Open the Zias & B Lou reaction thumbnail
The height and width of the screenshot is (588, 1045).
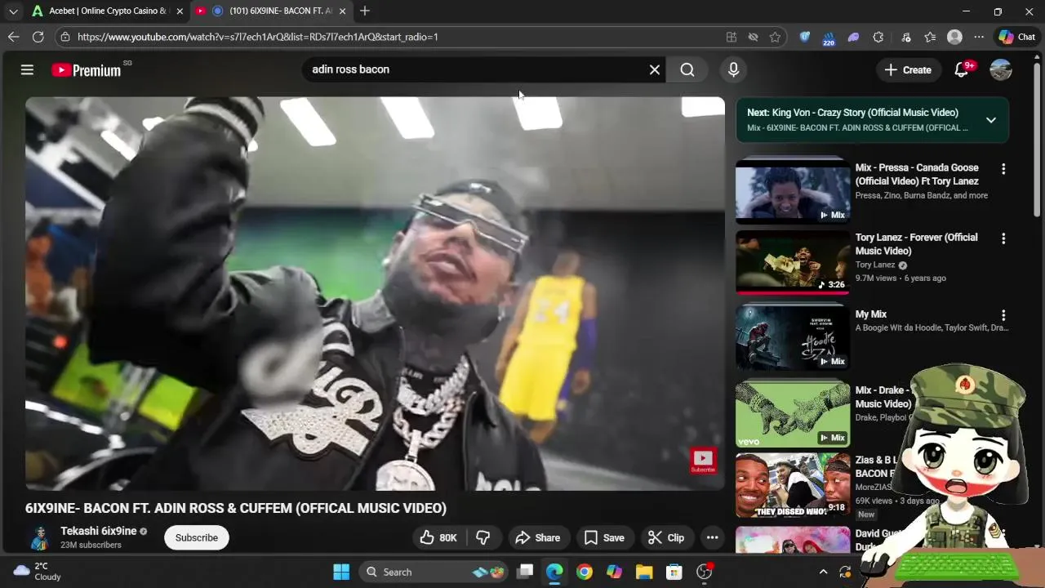point(793,486)
